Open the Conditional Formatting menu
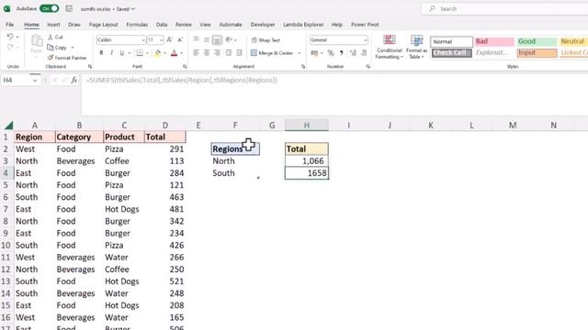Image resolution: width=588 pixels, height=330 pixels. pyautogui.click(x=390, y=47)
